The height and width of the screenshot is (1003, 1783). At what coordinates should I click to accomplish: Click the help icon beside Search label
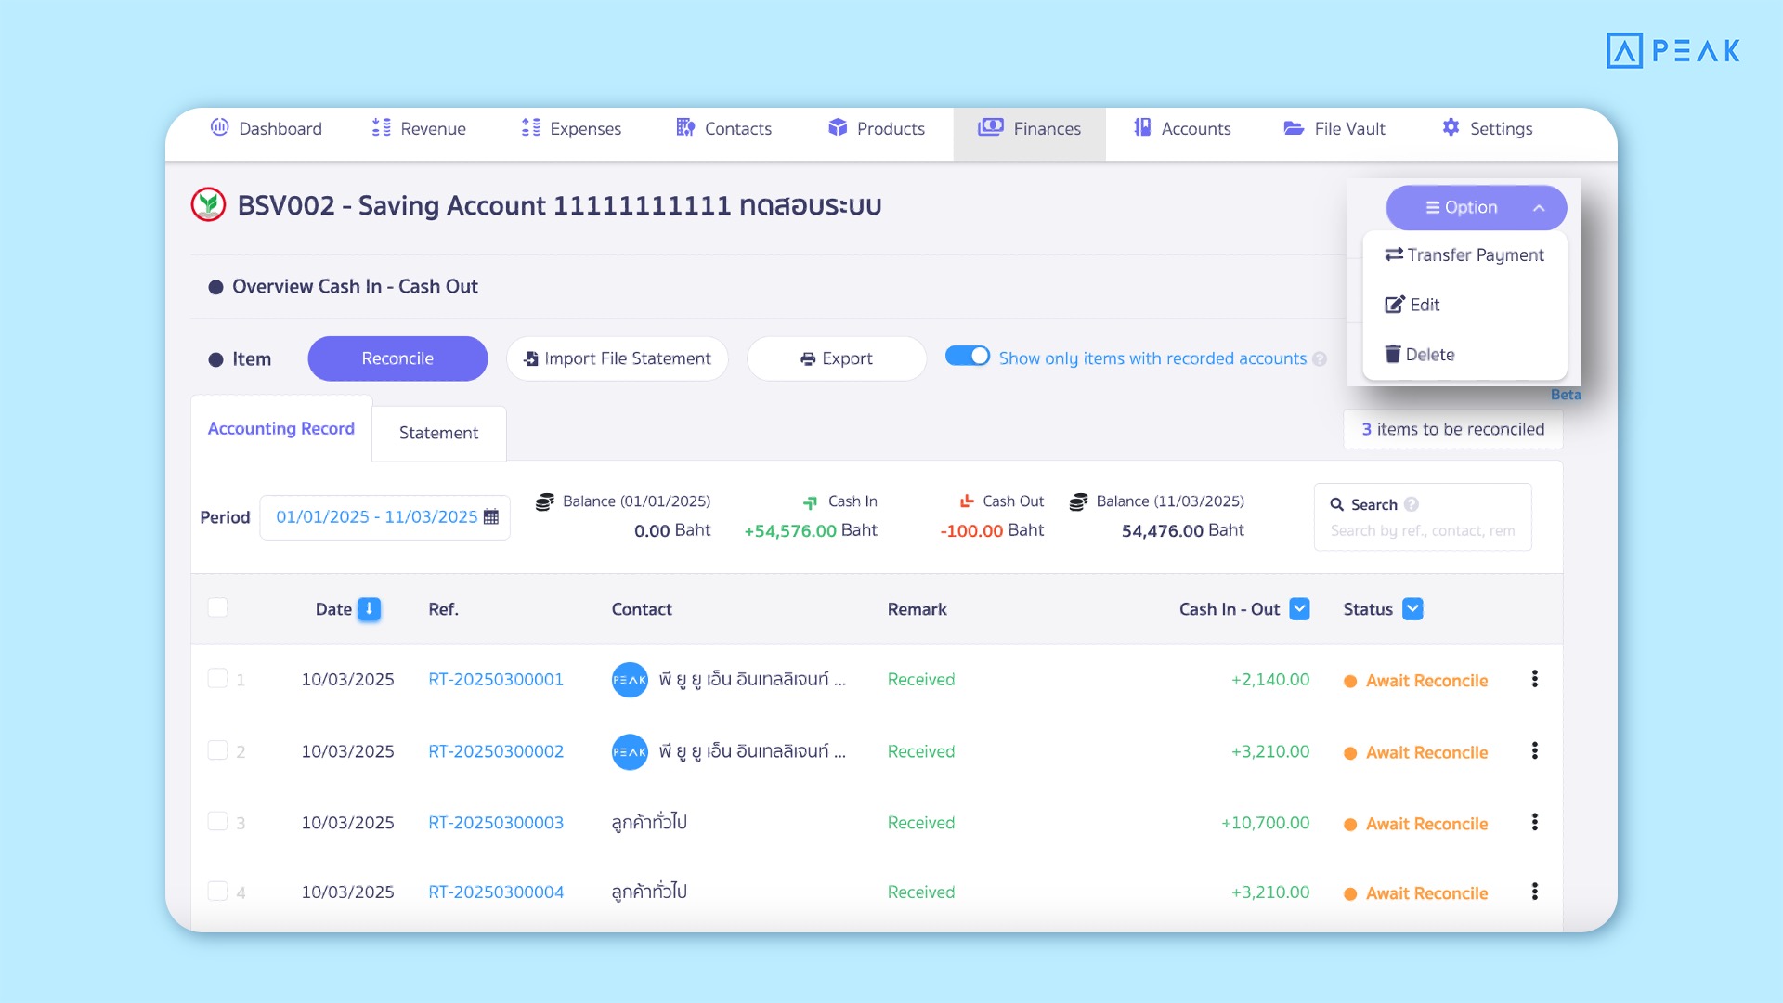coord(1412,504)
